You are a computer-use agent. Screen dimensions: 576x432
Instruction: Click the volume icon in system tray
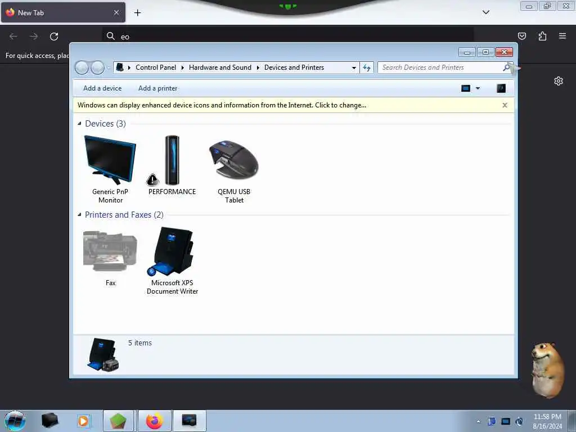tap(519, 421)
